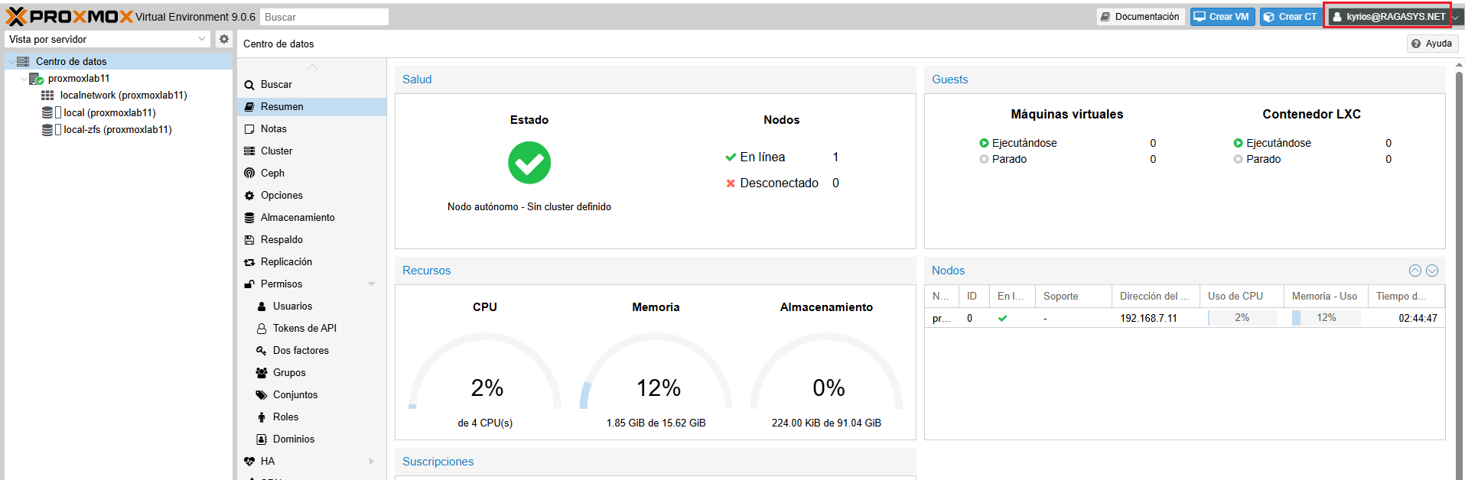
Task: Click the Crear VM button
Action: [x=1222, y=17]
